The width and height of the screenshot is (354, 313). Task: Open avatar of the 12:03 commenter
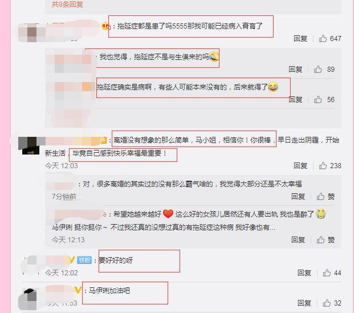pyautogui.click(x=30, y=145)
